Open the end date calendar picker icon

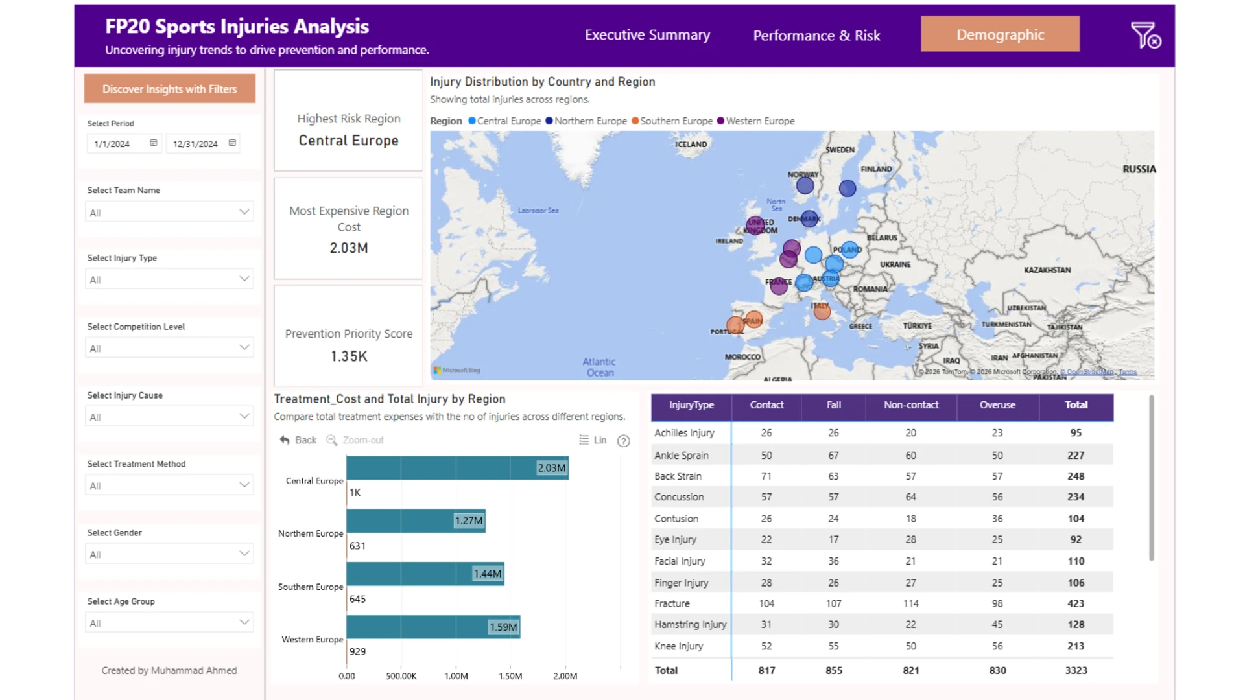pos(232,143)
